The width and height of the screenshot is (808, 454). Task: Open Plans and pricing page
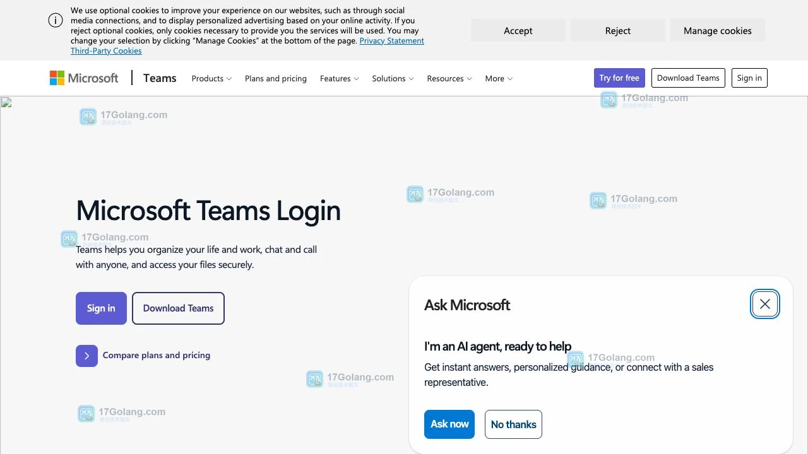[x=276, y=78]
